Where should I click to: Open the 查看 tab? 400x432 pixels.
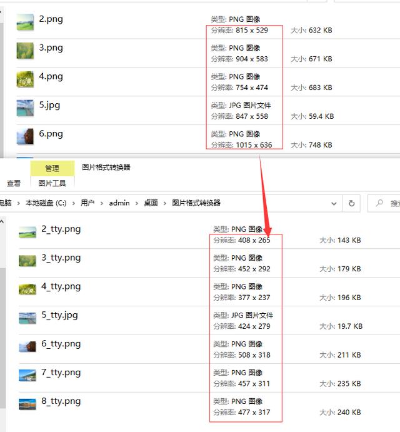click(x=14, y=183)
